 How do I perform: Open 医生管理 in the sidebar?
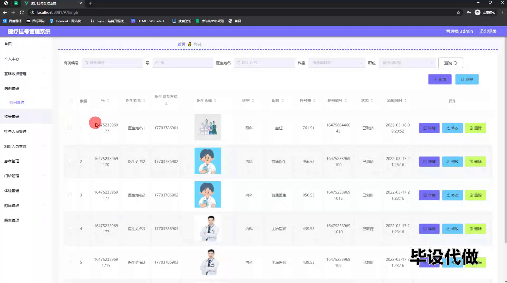[26, 220]
